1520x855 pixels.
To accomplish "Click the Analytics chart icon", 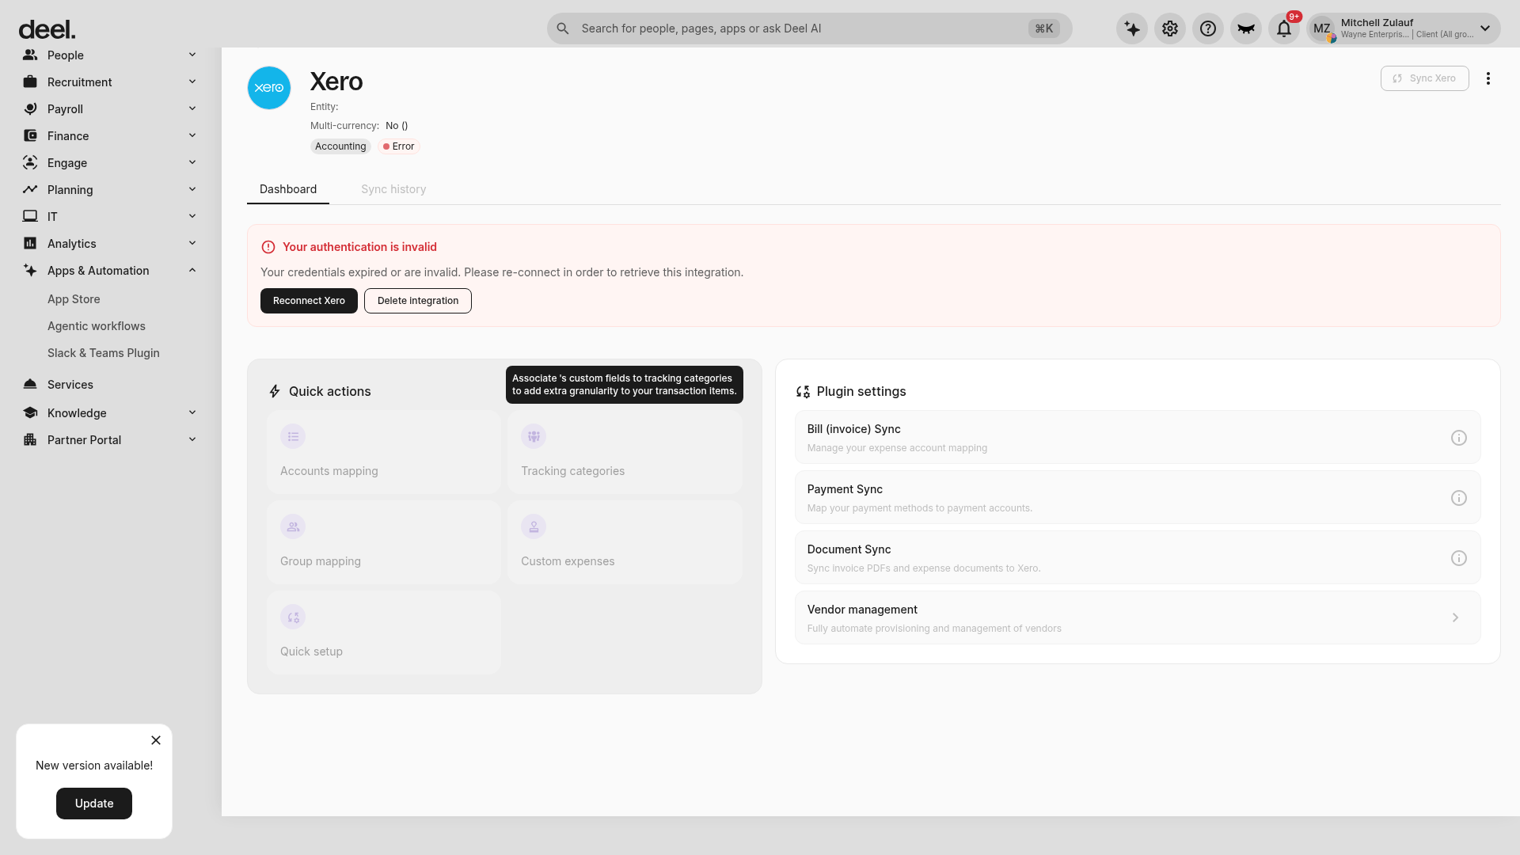I will point(30,243).
